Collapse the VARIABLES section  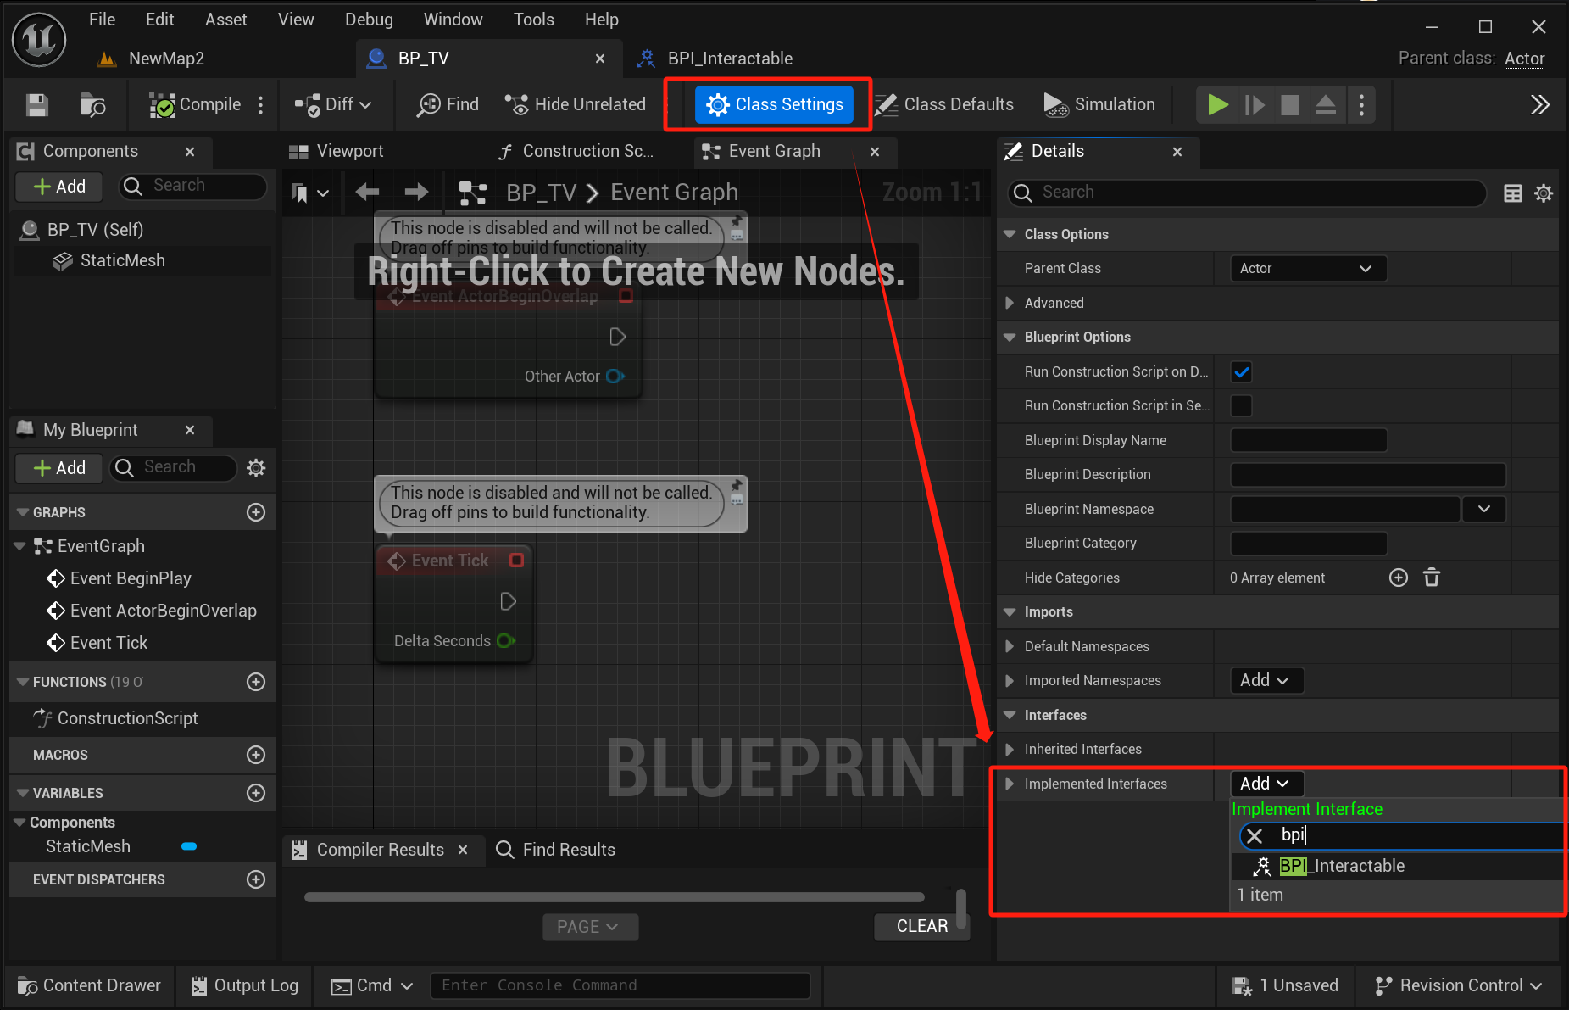point(23,793)
